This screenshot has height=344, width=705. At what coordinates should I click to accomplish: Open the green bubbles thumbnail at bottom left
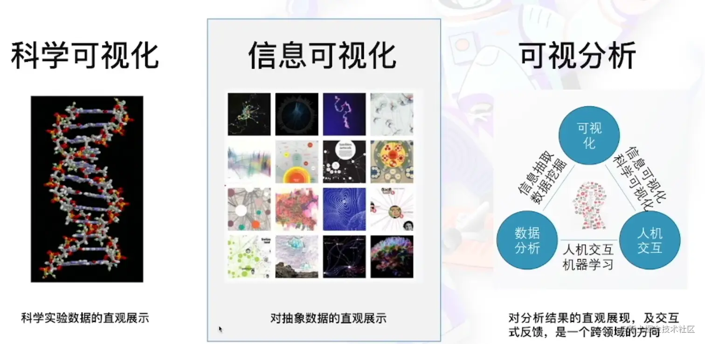click(x=249, y=256)
